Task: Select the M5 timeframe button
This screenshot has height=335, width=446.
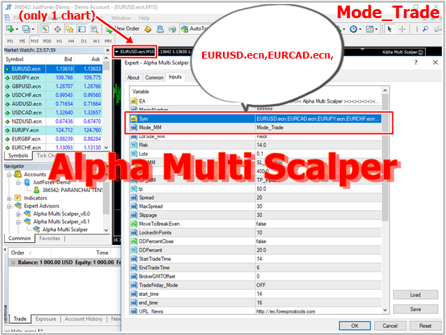Action: tap(22, 41)
